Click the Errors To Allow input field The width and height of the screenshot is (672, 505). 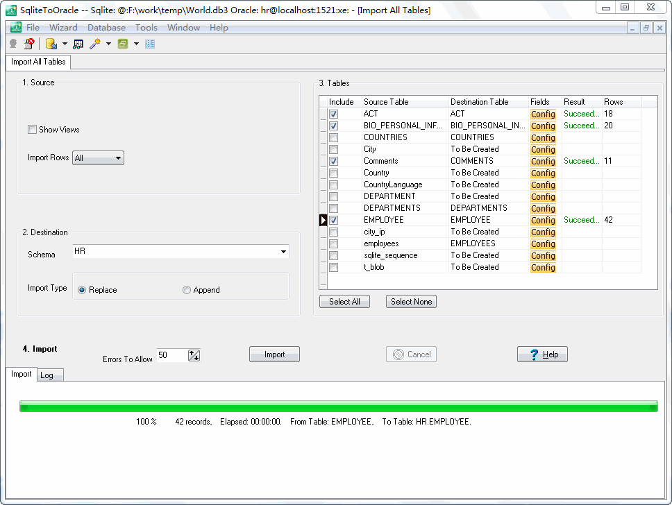[x=171, y=355]
